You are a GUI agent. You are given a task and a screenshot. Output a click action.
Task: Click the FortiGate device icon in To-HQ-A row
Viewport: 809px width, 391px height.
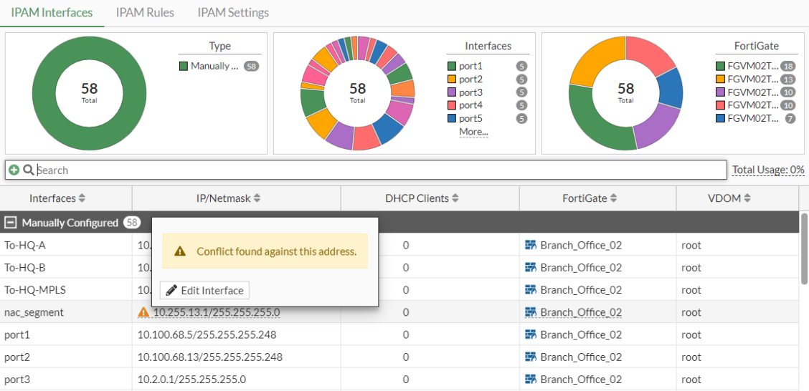tap(531, 245)
